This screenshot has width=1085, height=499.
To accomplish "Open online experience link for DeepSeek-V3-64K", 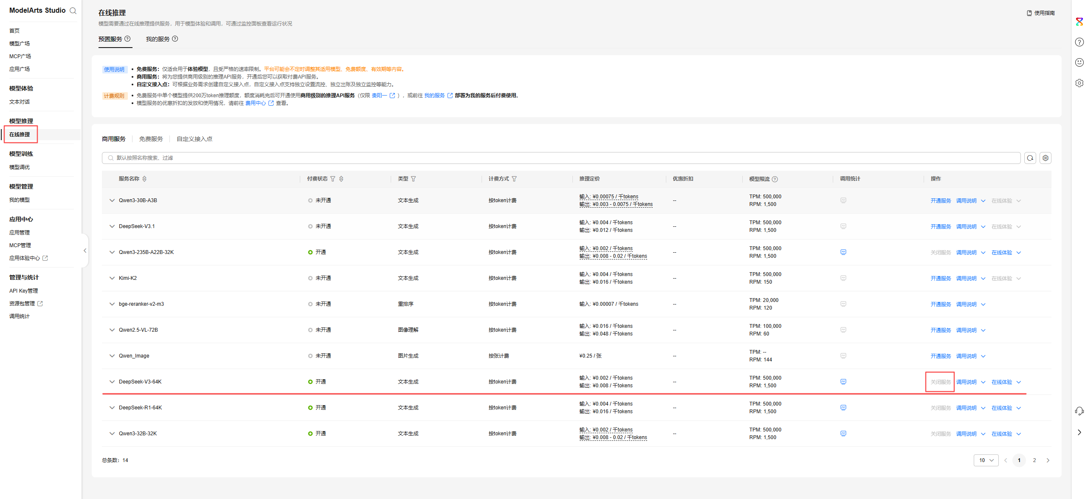I will click(1001, 382).
